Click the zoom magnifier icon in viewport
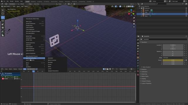Viewport: 188px width, 105px height. (x=134, y=18)
